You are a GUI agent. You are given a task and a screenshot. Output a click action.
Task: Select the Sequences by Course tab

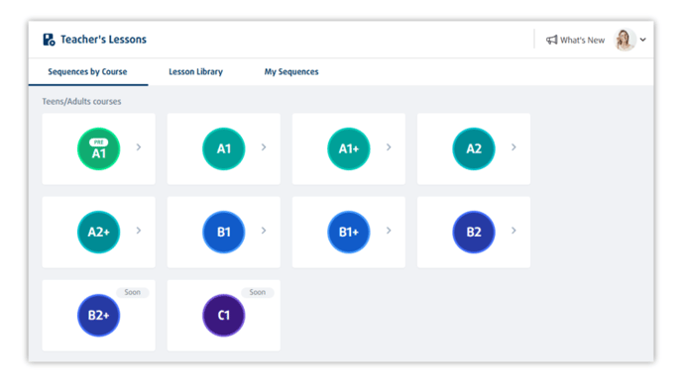87,71
